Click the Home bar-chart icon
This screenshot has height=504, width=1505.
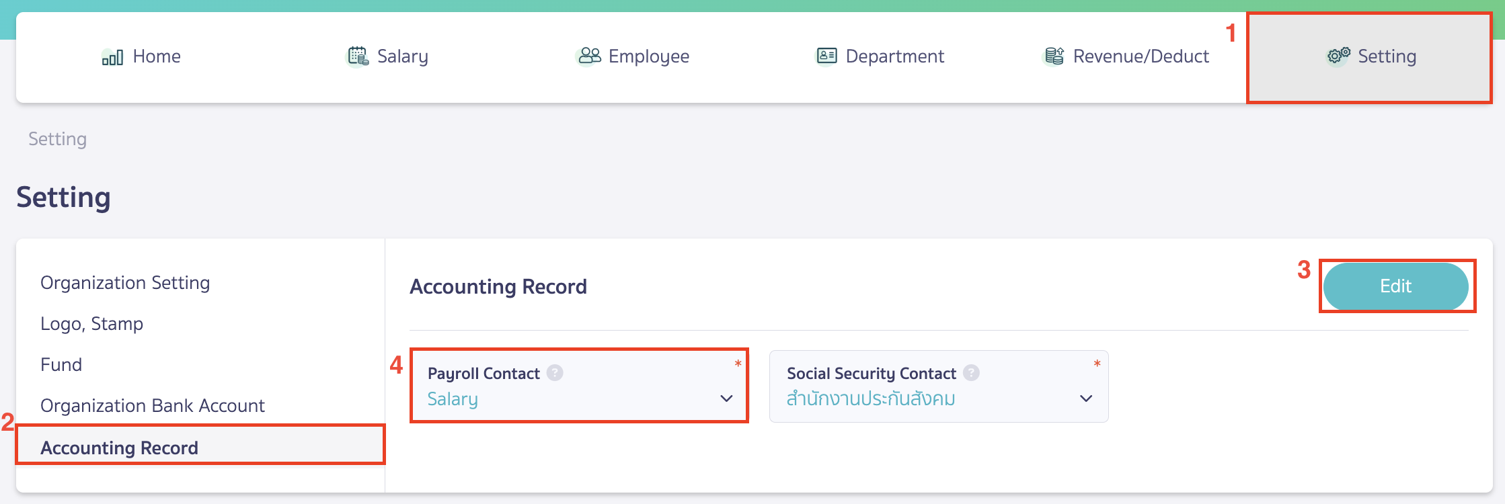(112, 56)
